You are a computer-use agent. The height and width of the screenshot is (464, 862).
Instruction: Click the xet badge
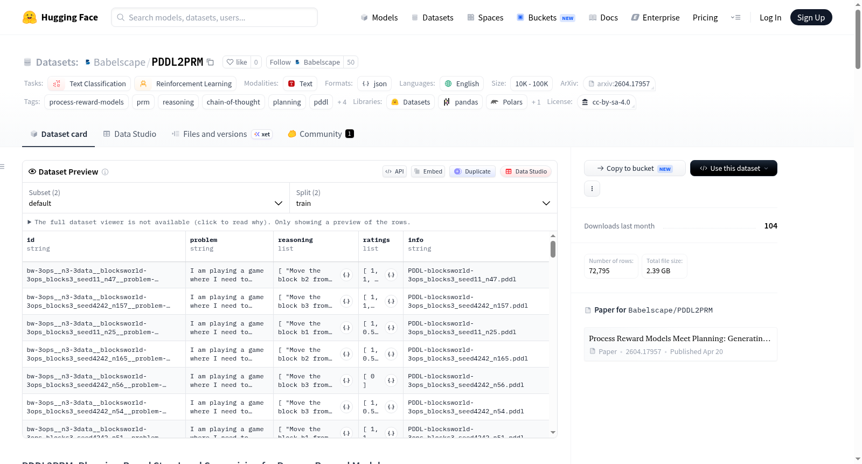[x=262, y=134]
